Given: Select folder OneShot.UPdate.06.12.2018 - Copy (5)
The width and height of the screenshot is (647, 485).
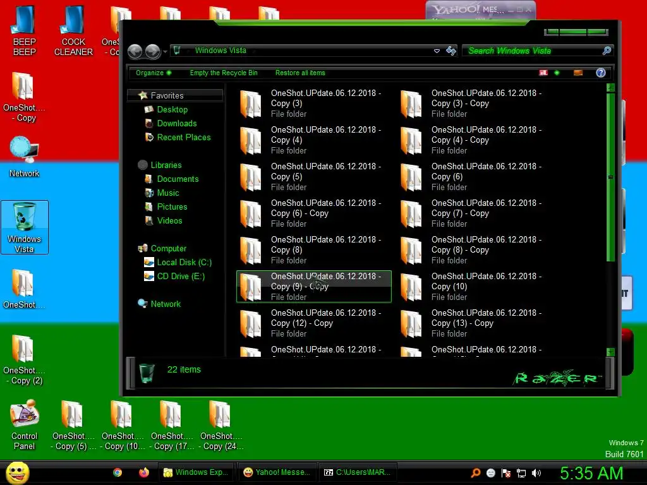Looking at the screenshot, I should 313,177.
